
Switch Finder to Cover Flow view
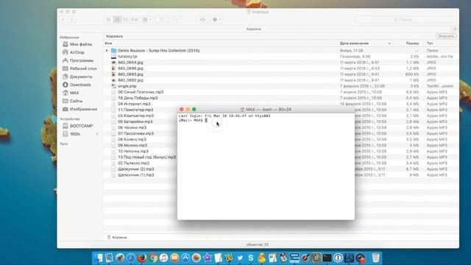coord(134,20)
